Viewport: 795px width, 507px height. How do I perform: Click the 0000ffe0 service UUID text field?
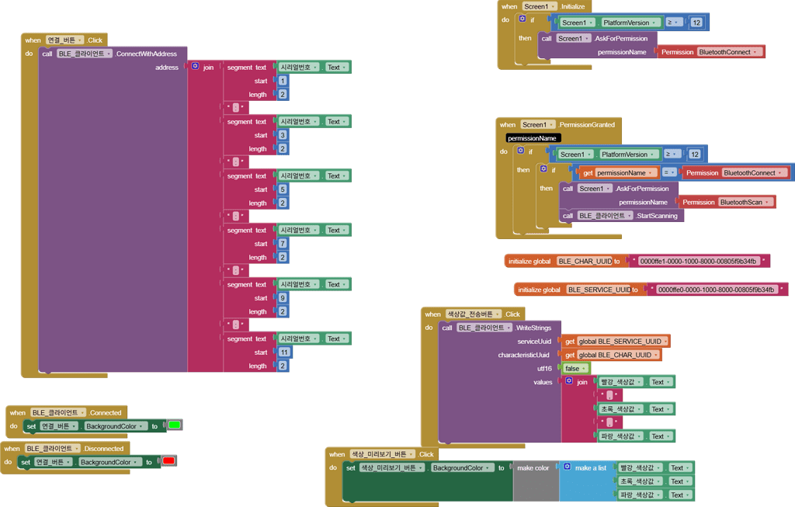(716, 290)
